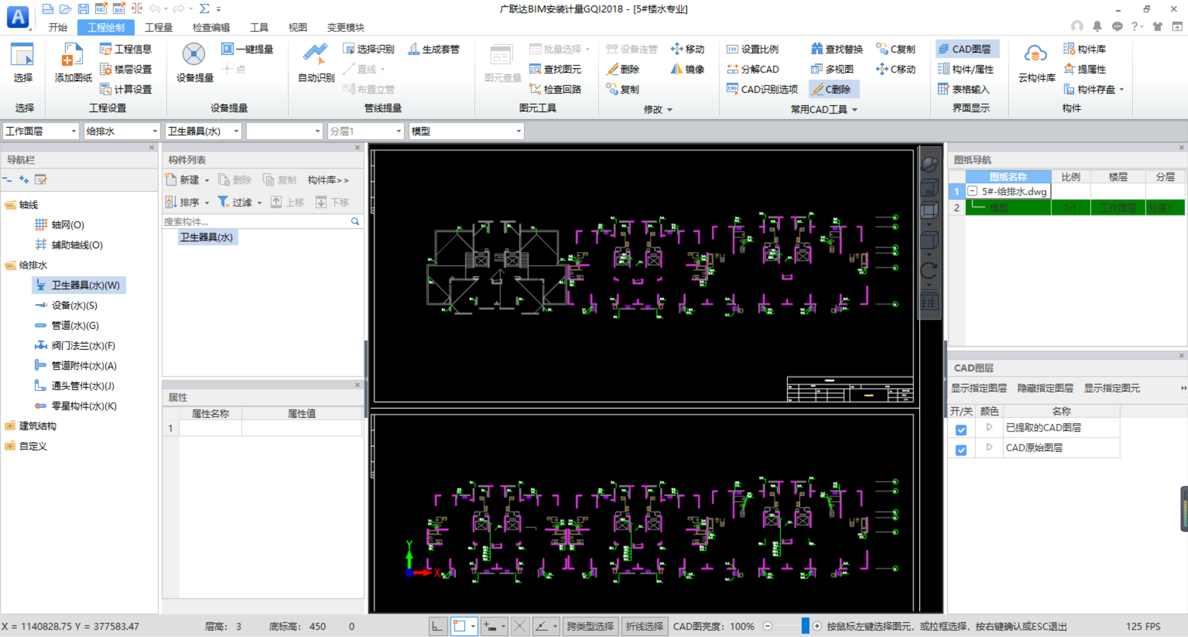Click 生成套管 generate sleeve tool
Viewport: 1188px width, 637px height.
pos(433,49)
